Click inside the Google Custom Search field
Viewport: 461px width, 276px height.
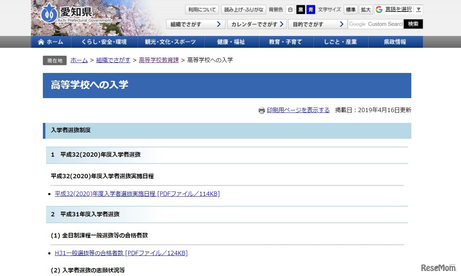pyautogui.click(x=376, y=24)
